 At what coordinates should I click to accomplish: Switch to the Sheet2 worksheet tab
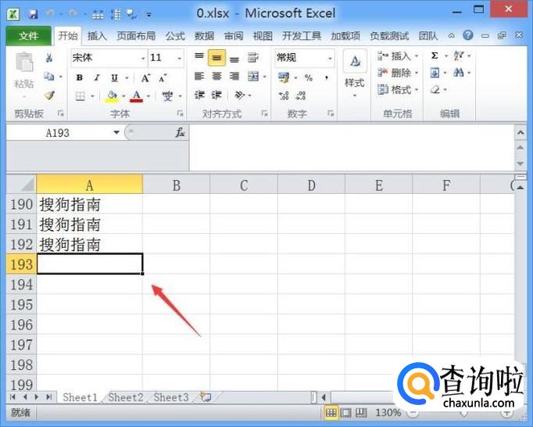[126, 397]
